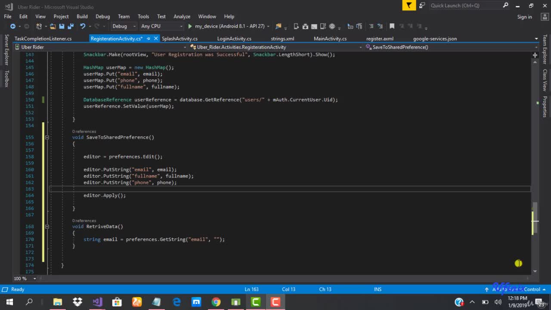This screenshot has height=310, width=551.
Task: Click the Find in Files toolbar icon
Action: 279,26
